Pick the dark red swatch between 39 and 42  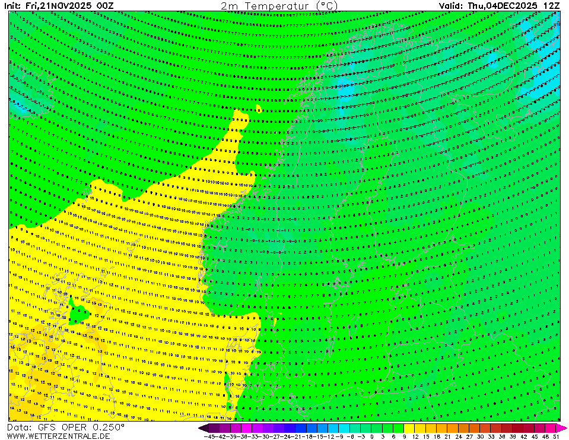coord(517,428)
